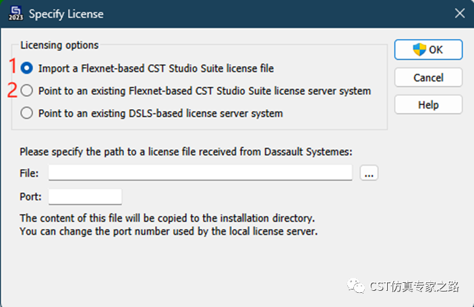Enable the DSLS-based license server option
474x307 pixels.
pyautogui.click(x=27, y=113)
